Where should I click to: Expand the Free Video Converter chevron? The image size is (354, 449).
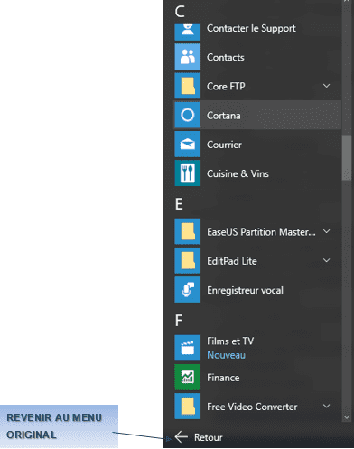pos(327,406)
